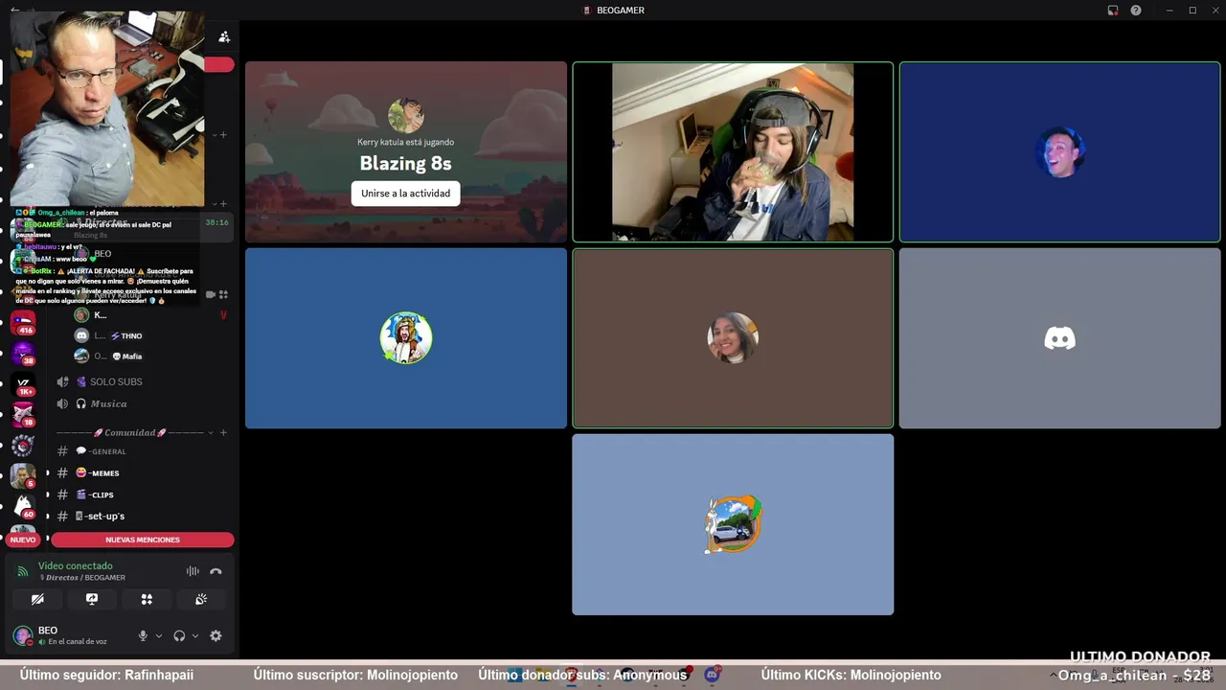Screen dimensions: 1226x690
Task: Click the NUEVO unread servers pill
Action: click(23, 540)
